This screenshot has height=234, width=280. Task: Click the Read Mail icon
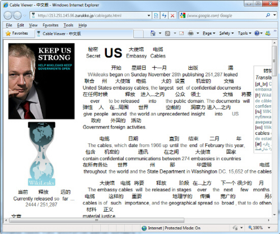point(181,34)
